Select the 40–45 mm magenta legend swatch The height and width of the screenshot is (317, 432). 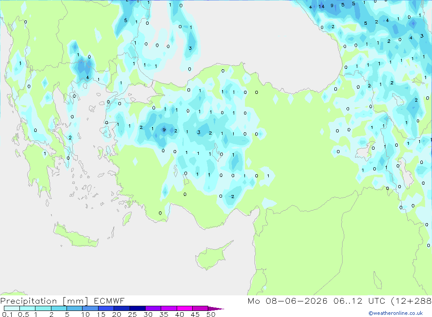pos(184,308)
